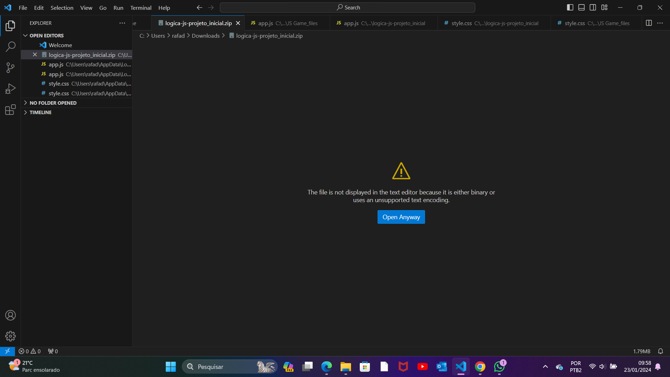Open the Terminal menu
Screen dimensions: 670x377
[x=140, y=8]
